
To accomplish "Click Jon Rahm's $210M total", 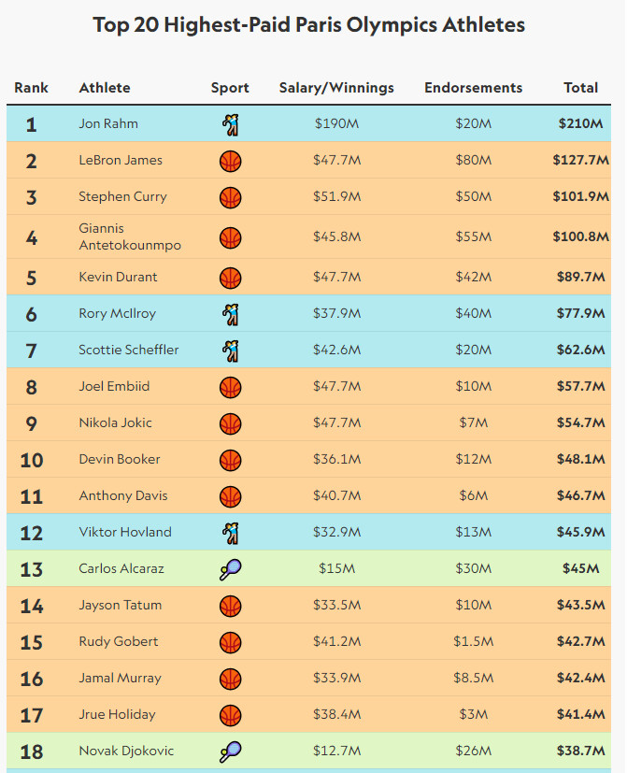I will point(581,123).
